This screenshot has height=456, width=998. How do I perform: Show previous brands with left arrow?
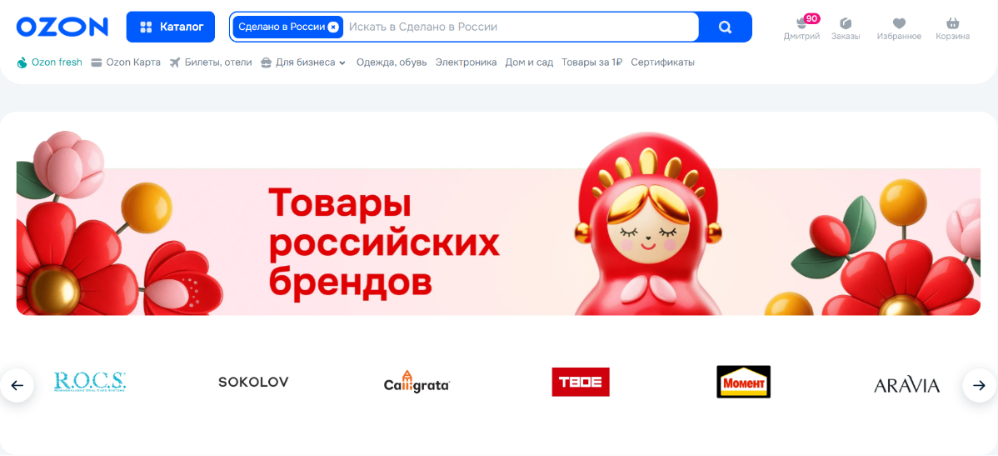[x=17, y=385]
